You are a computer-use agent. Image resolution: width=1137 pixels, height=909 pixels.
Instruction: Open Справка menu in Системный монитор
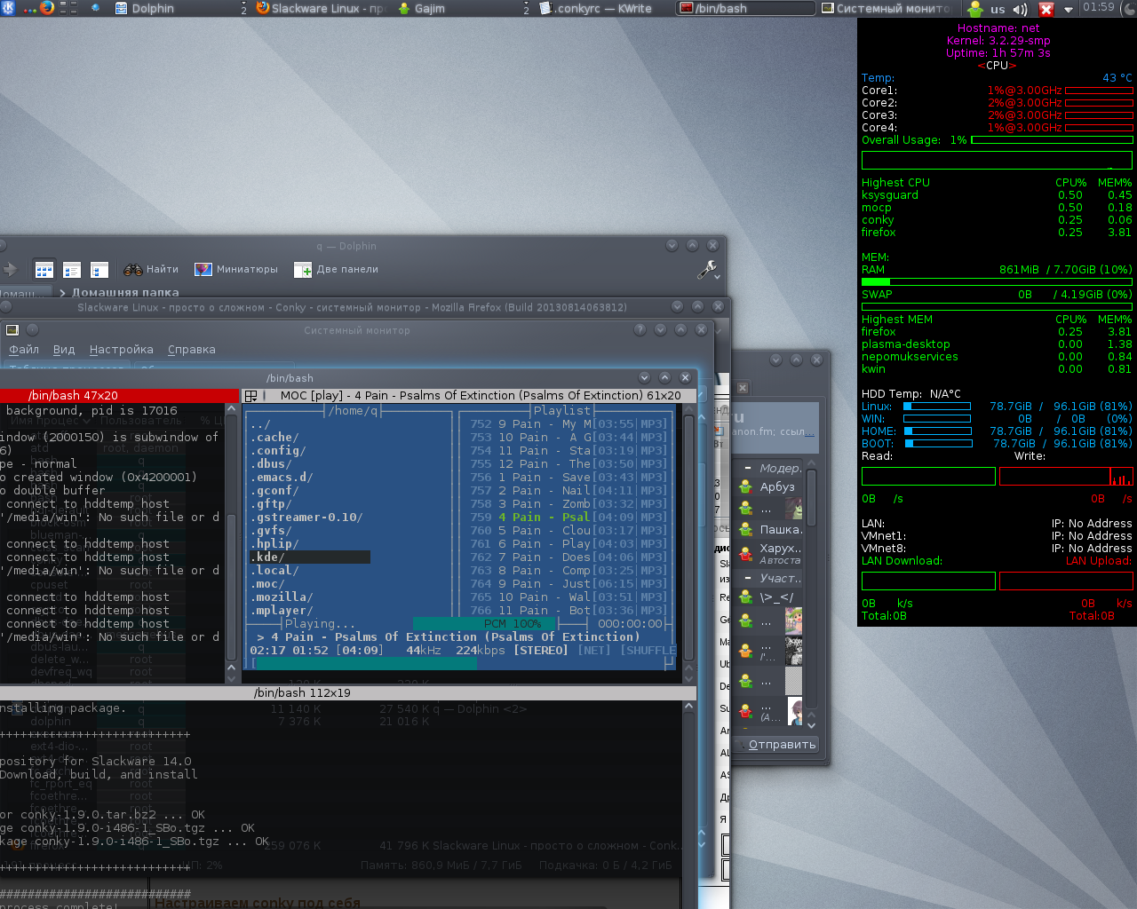coord(192,349)
